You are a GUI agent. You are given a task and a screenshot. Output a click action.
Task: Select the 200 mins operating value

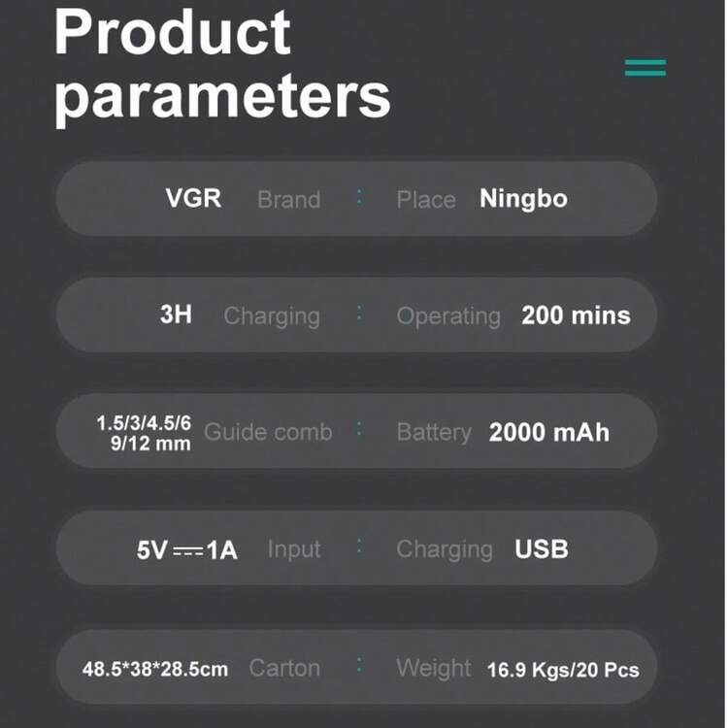(x=576, y=315)
